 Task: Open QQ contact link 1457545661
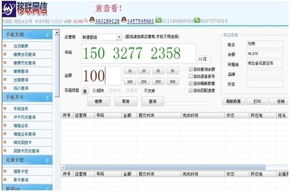(x=140, y=21)
